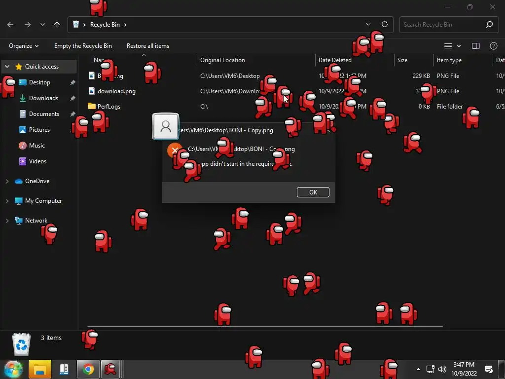Click the PerfLogs folder icon
Viewport: 505px width, 379px height.
click(92, 106)
